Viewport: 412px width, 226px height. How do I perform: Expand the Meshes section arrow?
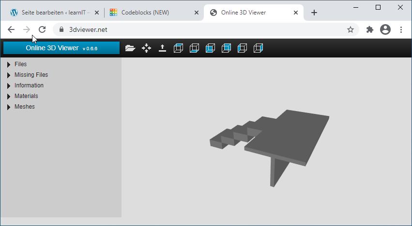(x=9, y=107)
